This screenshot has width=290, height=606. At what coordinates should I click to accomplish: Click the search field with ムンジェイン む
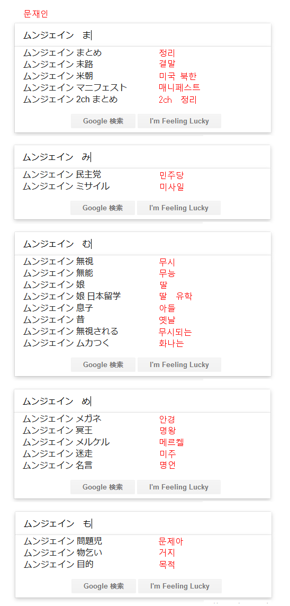[x=143, y=244]
